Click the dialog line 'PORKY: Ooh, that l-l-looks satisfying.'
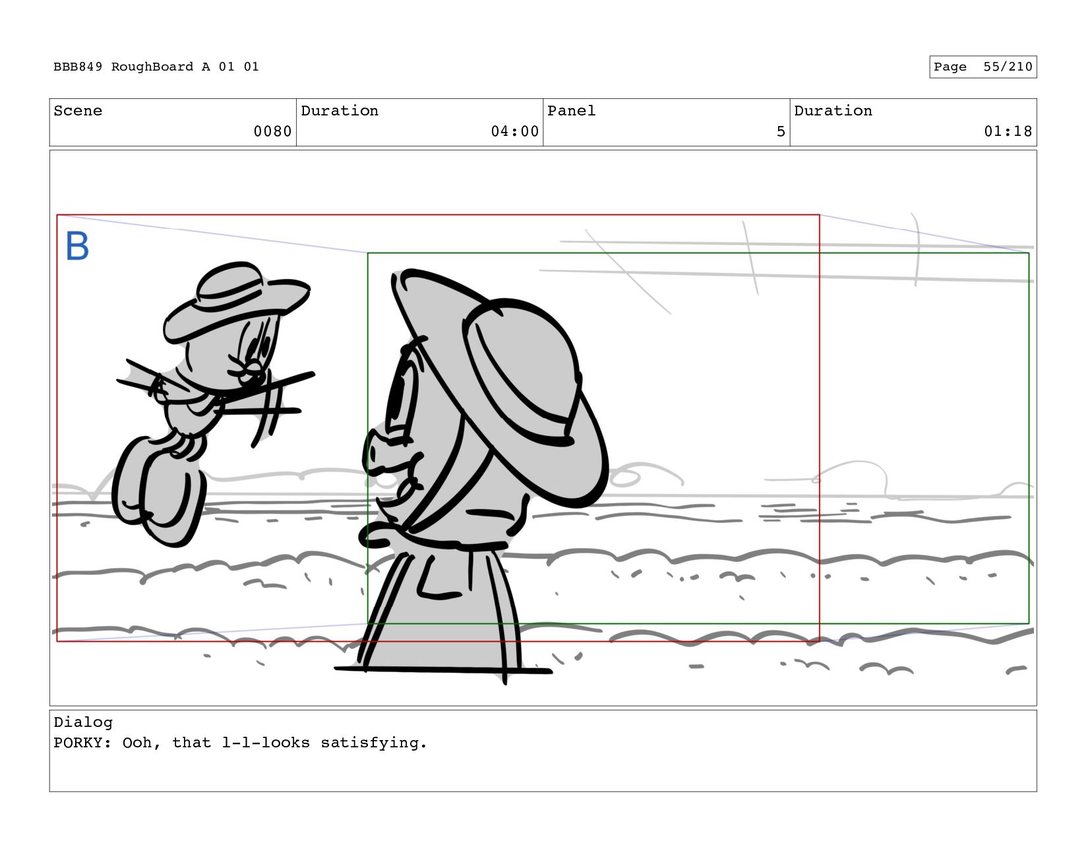This screenshot has width=1088, height=841. tap(240, 743)
